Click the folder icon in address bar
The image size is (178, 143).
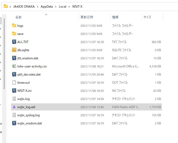coord(6,6)
